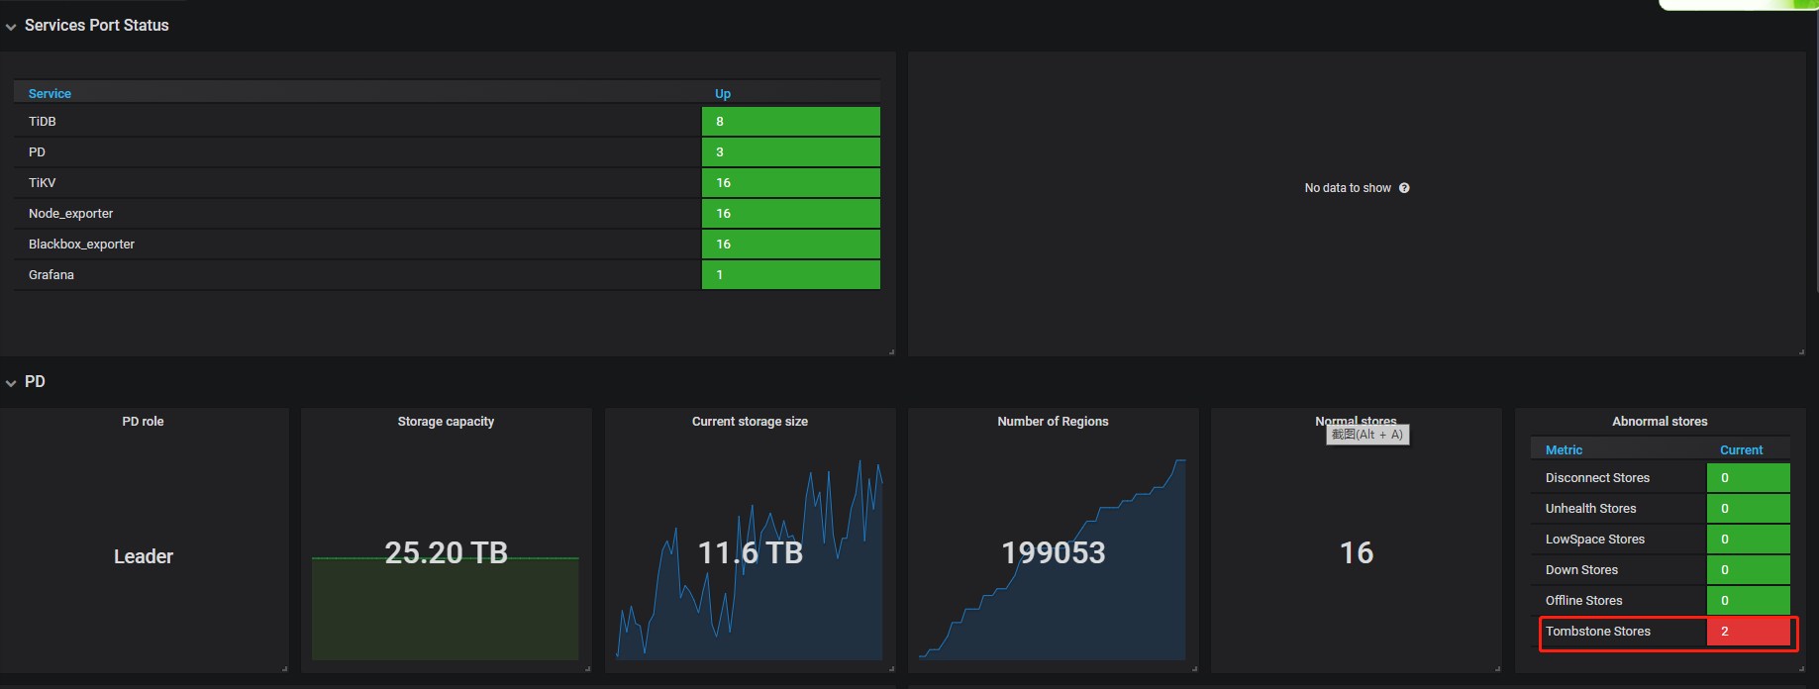Collapse the PD row section

[12, 383]
